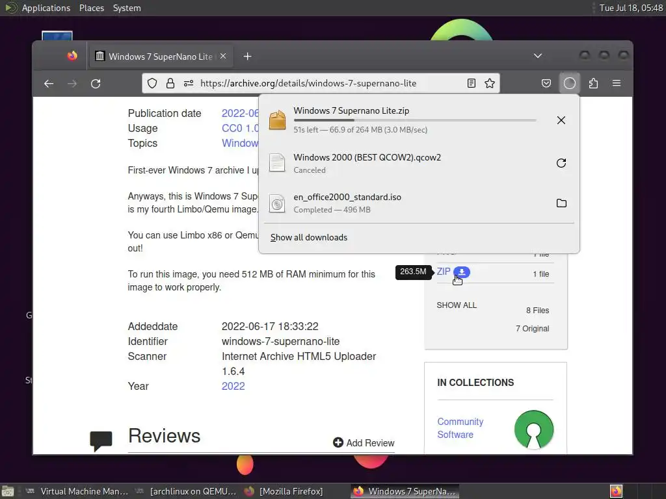Viewport: 666px width, 499px height.
Task: Click the zip download progress bar
Action: click(414, 120)
